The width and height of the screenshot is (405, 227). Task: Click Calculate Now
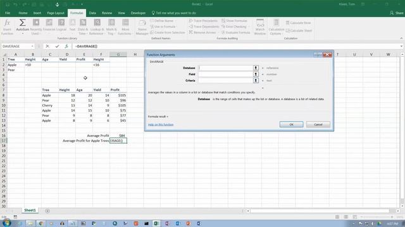point(298,23)
